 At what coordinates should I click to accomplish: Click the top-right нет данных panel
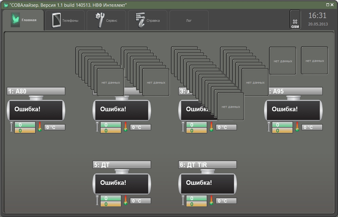point(314,61)
